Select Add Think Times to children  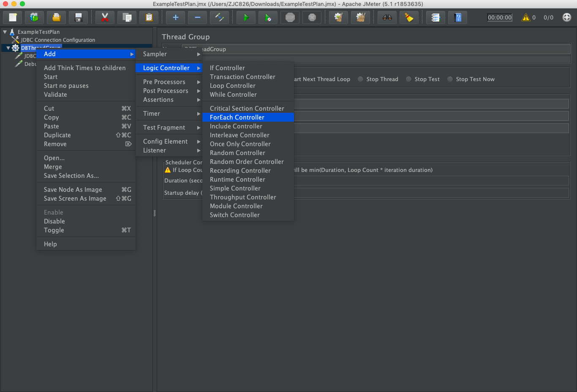(x=86, y=68)
